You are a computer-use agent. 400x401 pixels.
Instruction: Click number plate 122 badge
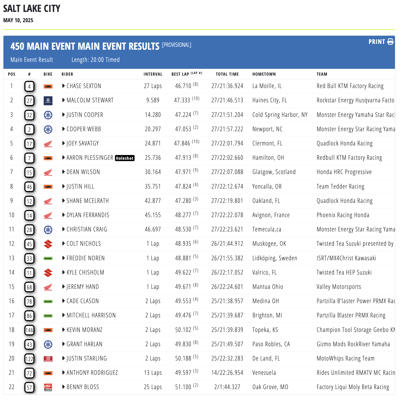[29, 359]
